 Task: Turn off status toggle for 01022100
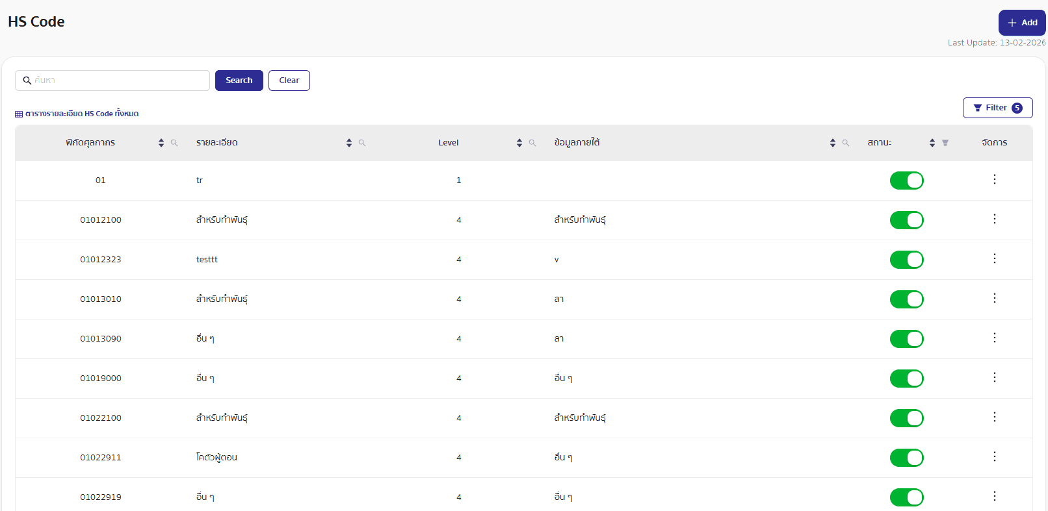[x=906, y=418]
